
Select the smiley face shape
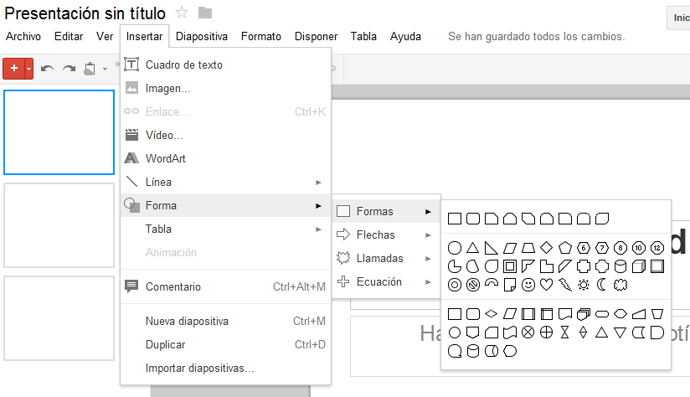click(x=528, y=285)
